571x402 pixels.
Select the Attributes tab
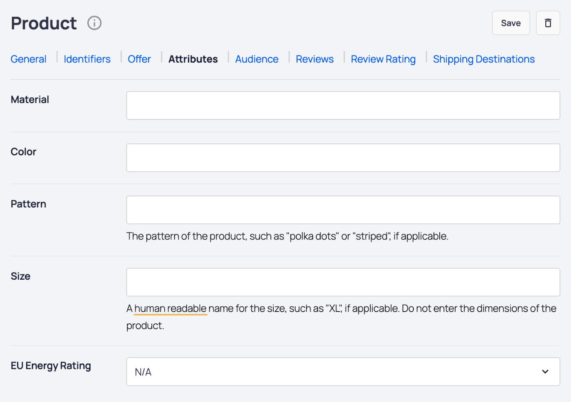pos(193,59)
